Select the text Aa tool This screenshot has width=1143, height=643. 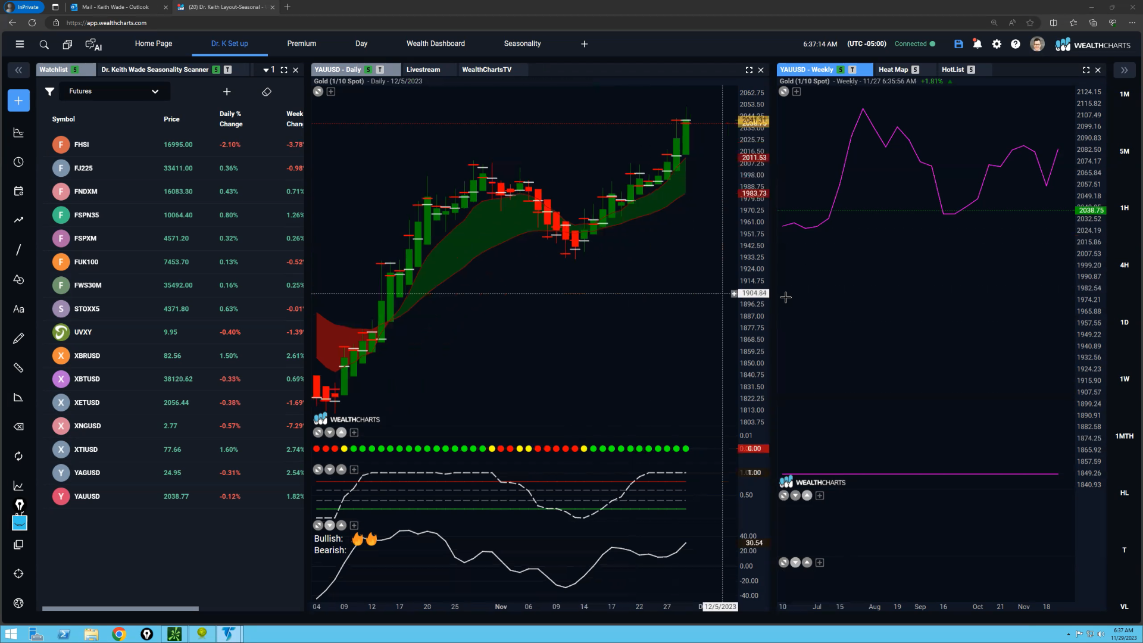coord(18,309)
